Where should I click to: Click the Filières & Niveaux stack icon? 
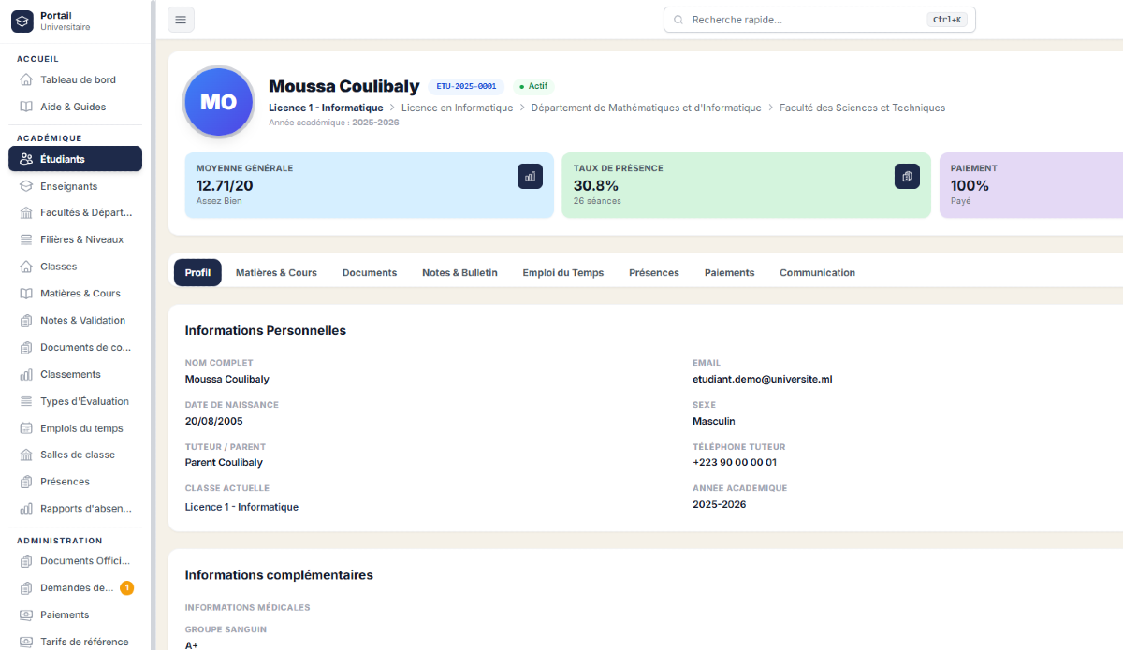(26, 239)
